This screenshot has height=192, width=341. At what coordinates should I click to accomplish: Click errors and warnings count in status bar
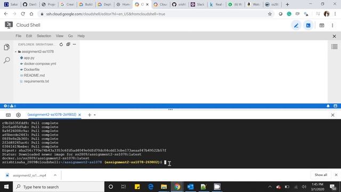10,106
